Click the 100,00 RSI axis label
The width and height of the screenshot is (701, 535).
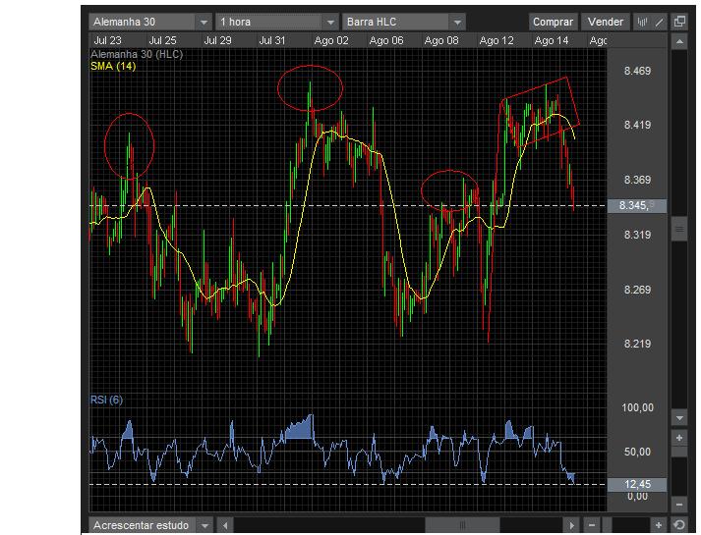tap(637, 407)
